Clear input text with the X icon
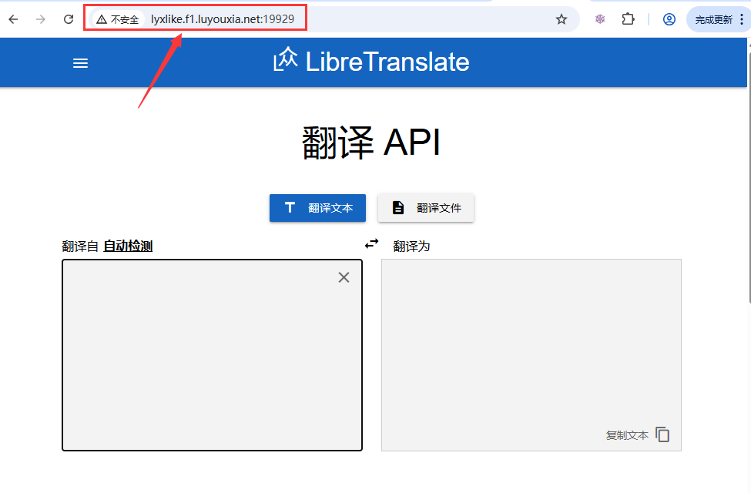The height and width of the screenshot is (493, 751). [x=344, y=277]
